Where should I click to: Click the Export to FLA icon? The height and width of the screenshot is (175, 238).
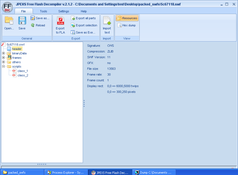tap(60, 20)
